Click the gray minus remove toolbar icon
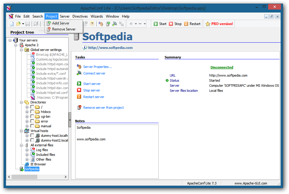This screenshot has width=289, height=194. (x=140, y=24)
